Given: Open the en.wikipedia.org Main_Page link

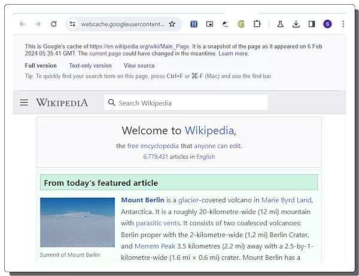Looking at the screenshot, I should pos(139,47).
